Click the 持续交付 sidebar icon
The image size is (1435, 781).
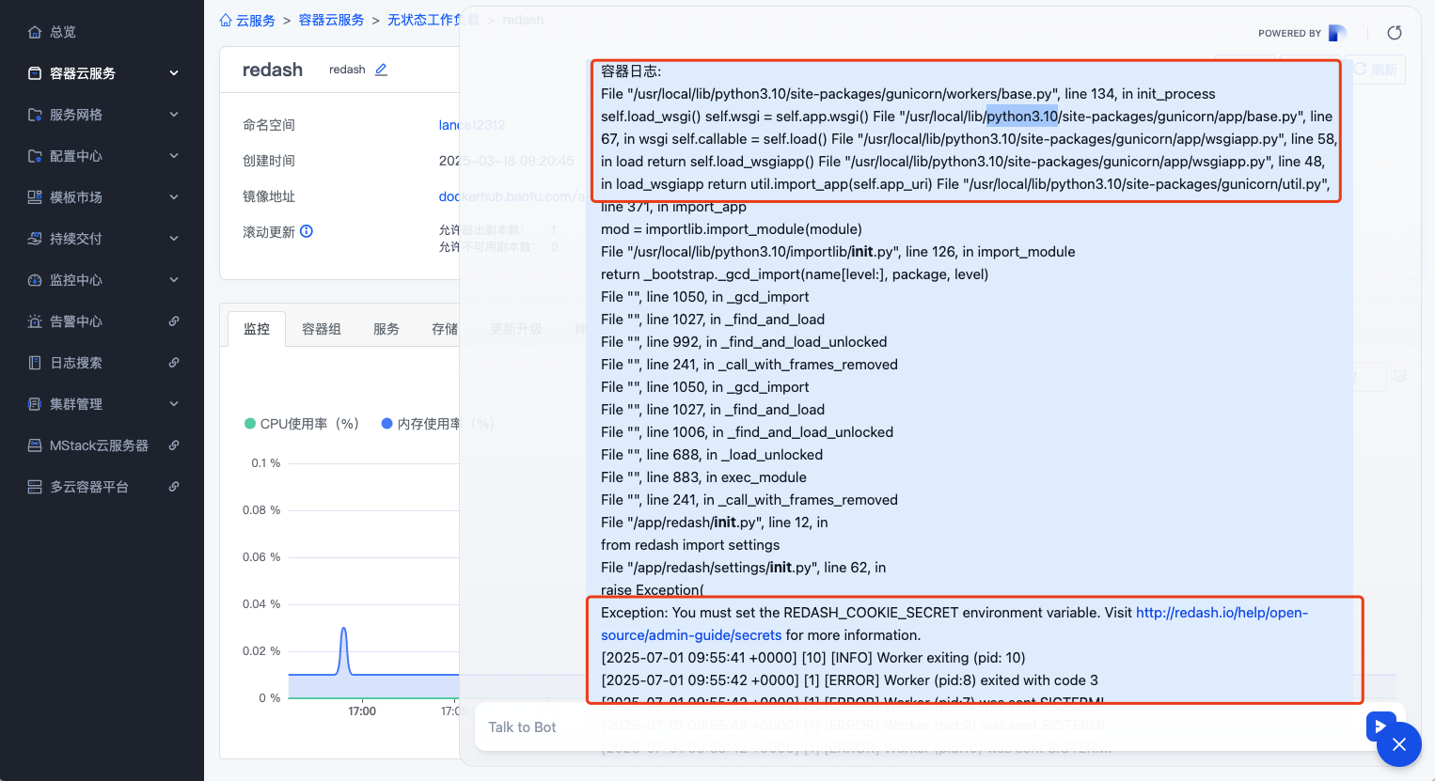click(x=35, y=239)
